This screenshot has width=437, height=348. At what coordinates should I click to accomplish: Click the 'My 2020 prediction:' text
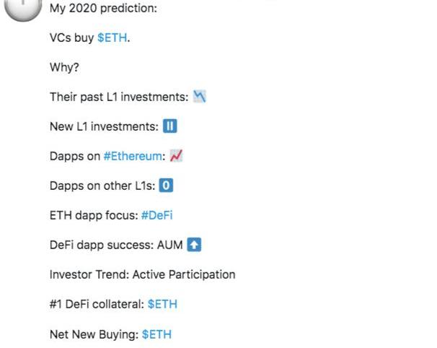pos(103,8)
